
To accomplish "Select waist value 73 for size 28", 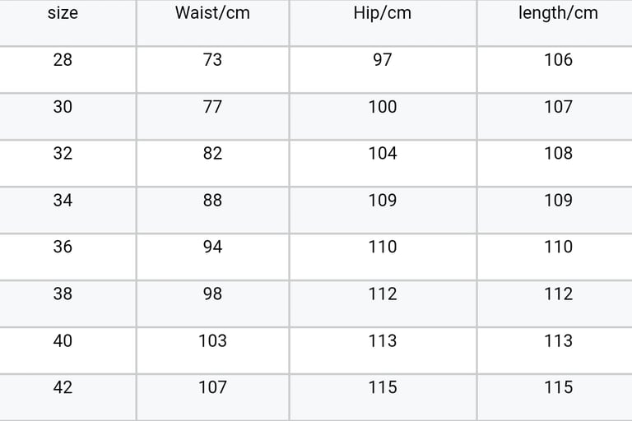I will (212, 60).
